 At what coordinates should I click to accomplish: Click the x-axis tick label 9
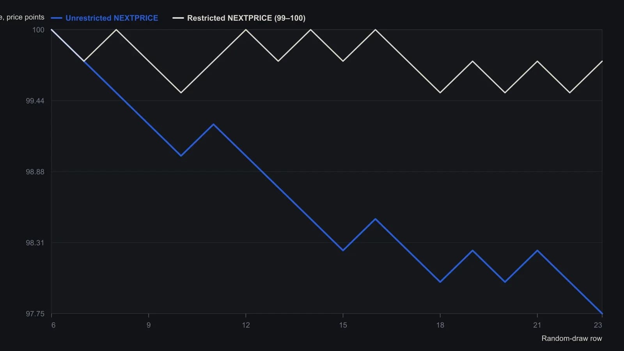[x=149, y=325]
